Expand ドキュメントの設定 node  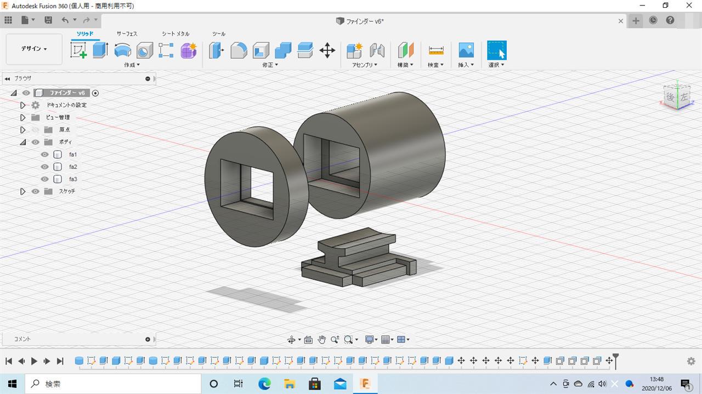pyautogui.click(x=22, y=105)
